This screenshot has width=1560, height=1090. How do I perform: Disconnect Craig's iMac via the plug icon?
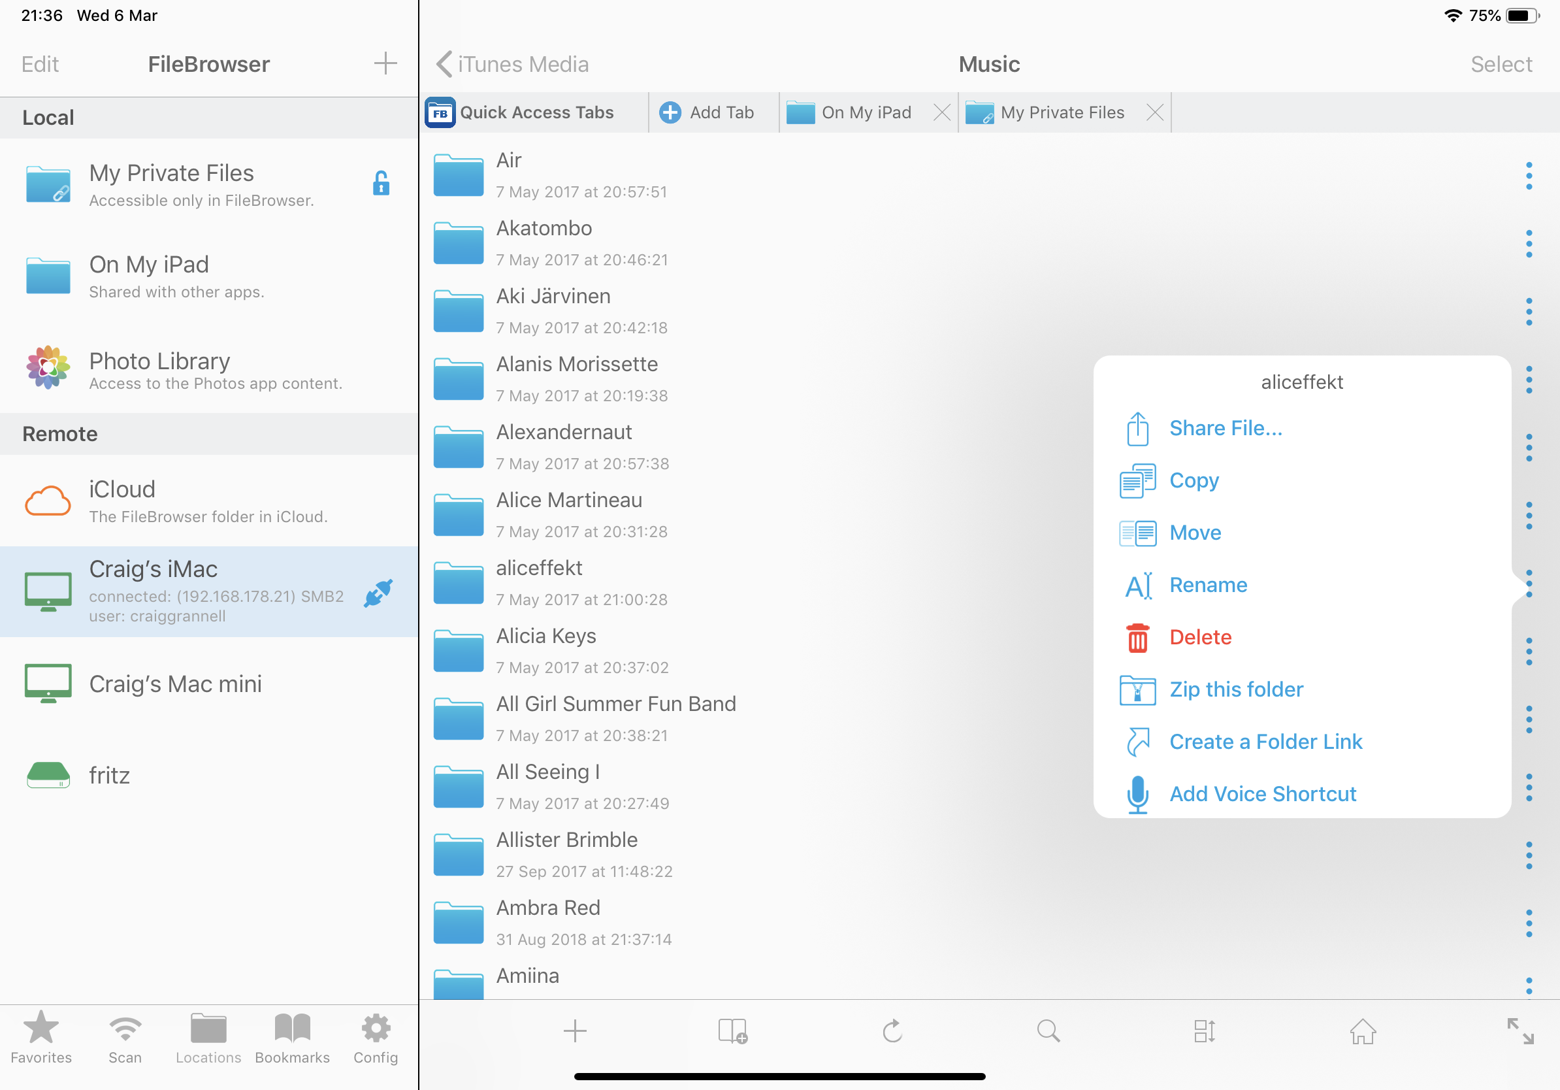[x=378, y=593]
